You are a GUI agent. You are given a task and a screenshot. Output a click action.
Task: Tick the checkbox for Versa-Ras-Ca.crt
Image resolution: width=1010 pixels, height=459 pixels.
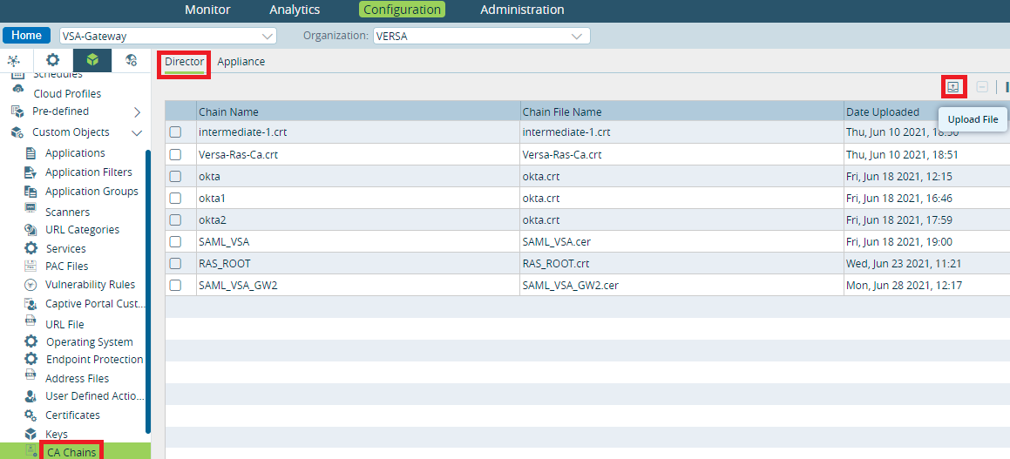pyautogui.click(x=175, y=154)
